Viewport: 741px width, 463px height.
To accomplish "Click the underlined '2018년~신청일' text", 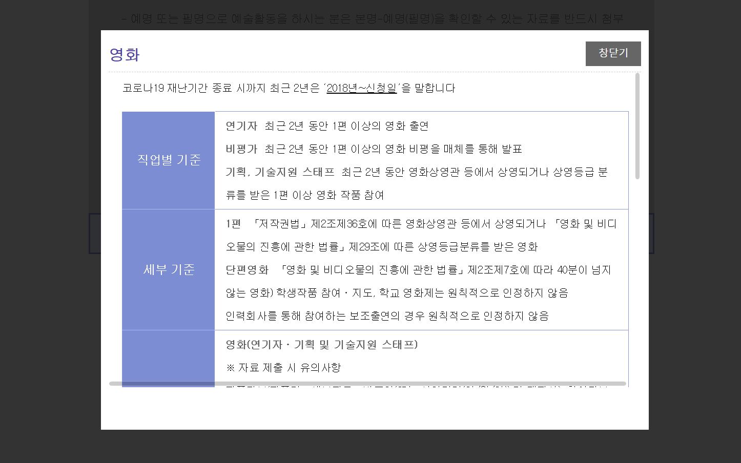I will 361,88.
